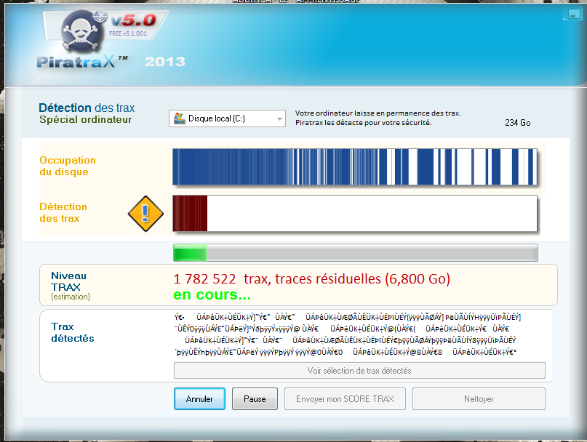The image size is (587, 442).
Task: Click the (estimation) label
Action: [x=71, y=297]
